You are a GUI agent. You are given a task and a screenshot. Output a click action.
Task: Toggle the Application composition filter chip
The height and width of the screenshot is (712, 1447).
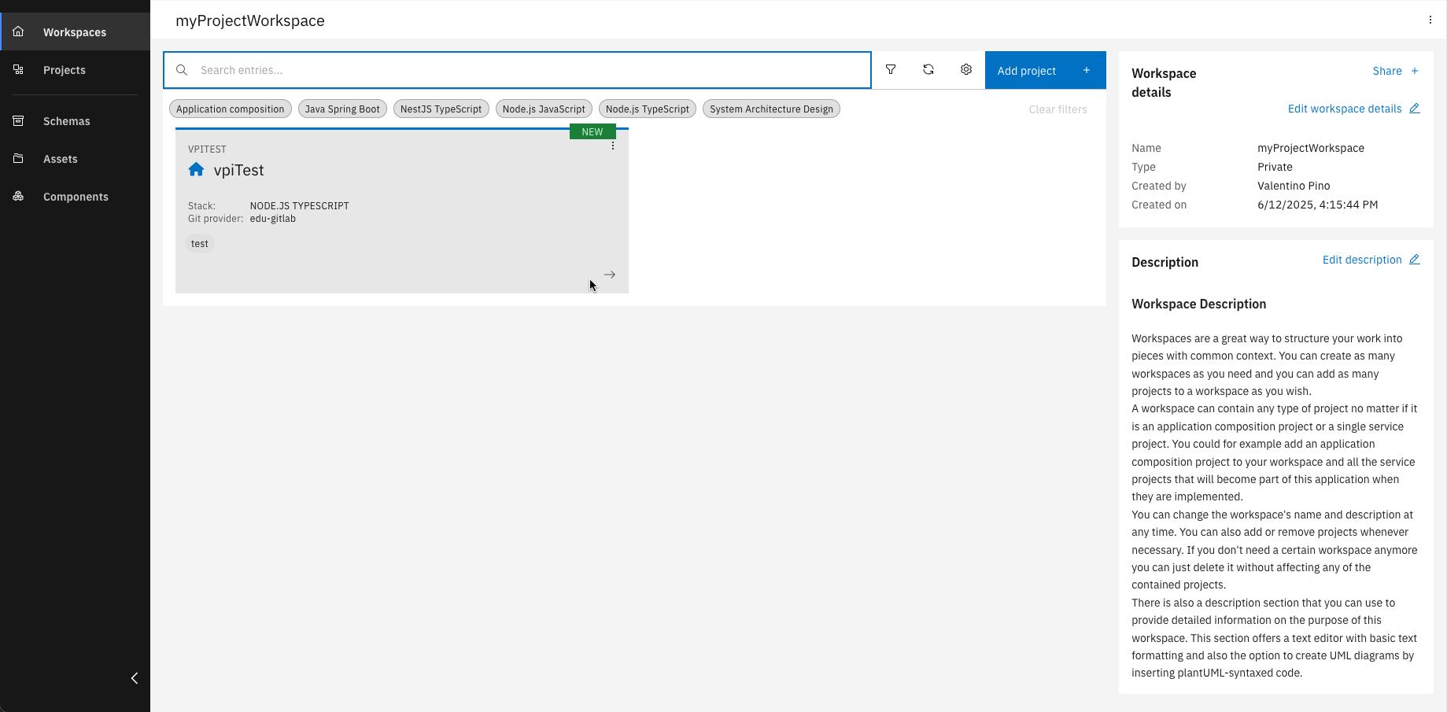pyautogui.click(x=230, y=109)
